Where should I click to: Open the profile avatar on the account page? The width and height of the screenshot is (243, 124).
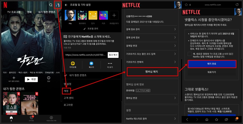tap(178, 5)
